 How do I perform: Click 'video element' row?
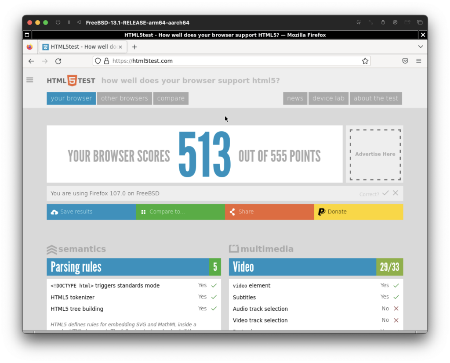click(316, 286)
